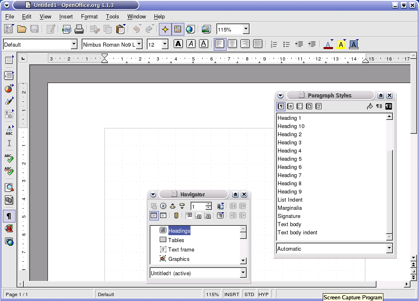Open the zoom 115% dropdown arrow
This screenshot has height=301, width=419.
point(246,29)
